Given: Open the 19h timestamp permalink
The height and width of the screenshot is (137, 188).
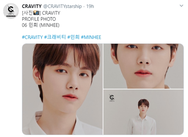Looking at the screenshot, I should (90, 6).
